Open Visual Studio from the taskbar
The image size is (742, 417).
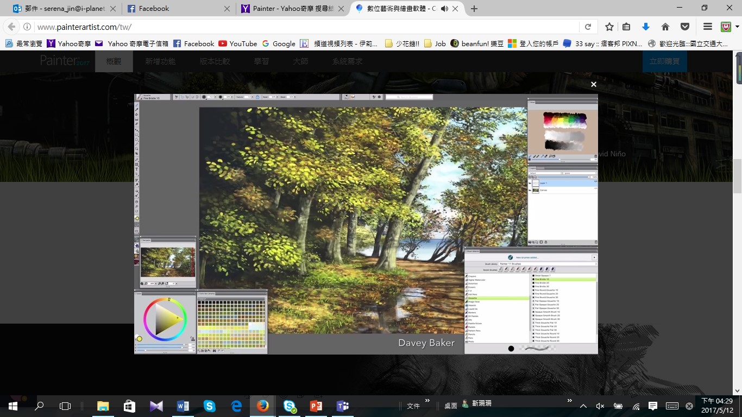click(x=156, y=406)
